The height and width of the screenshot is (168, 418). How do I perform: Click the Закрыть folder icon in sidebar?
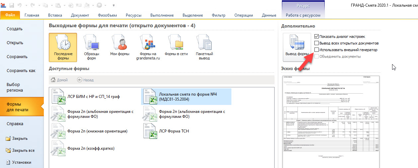click(8, 139)
